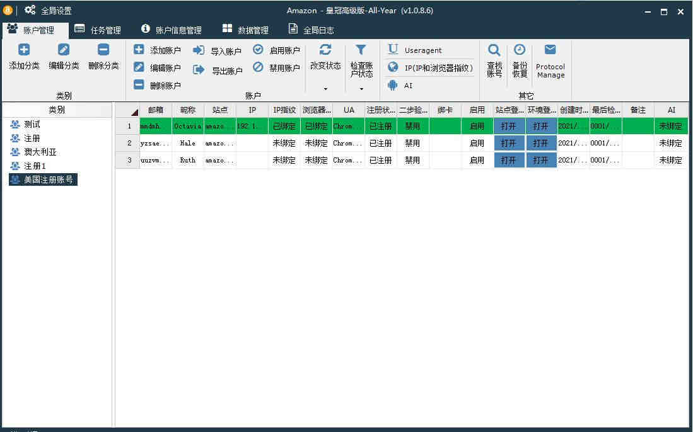Open the Useragent tool
Image resolution: width=693 pixels, height=432 pixels.
point(414,50)
